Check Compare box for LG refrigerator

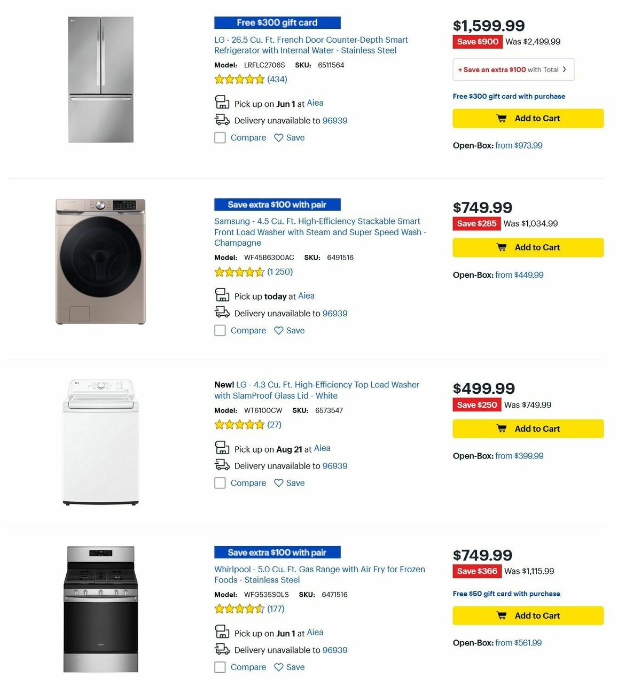click(220, 137)
